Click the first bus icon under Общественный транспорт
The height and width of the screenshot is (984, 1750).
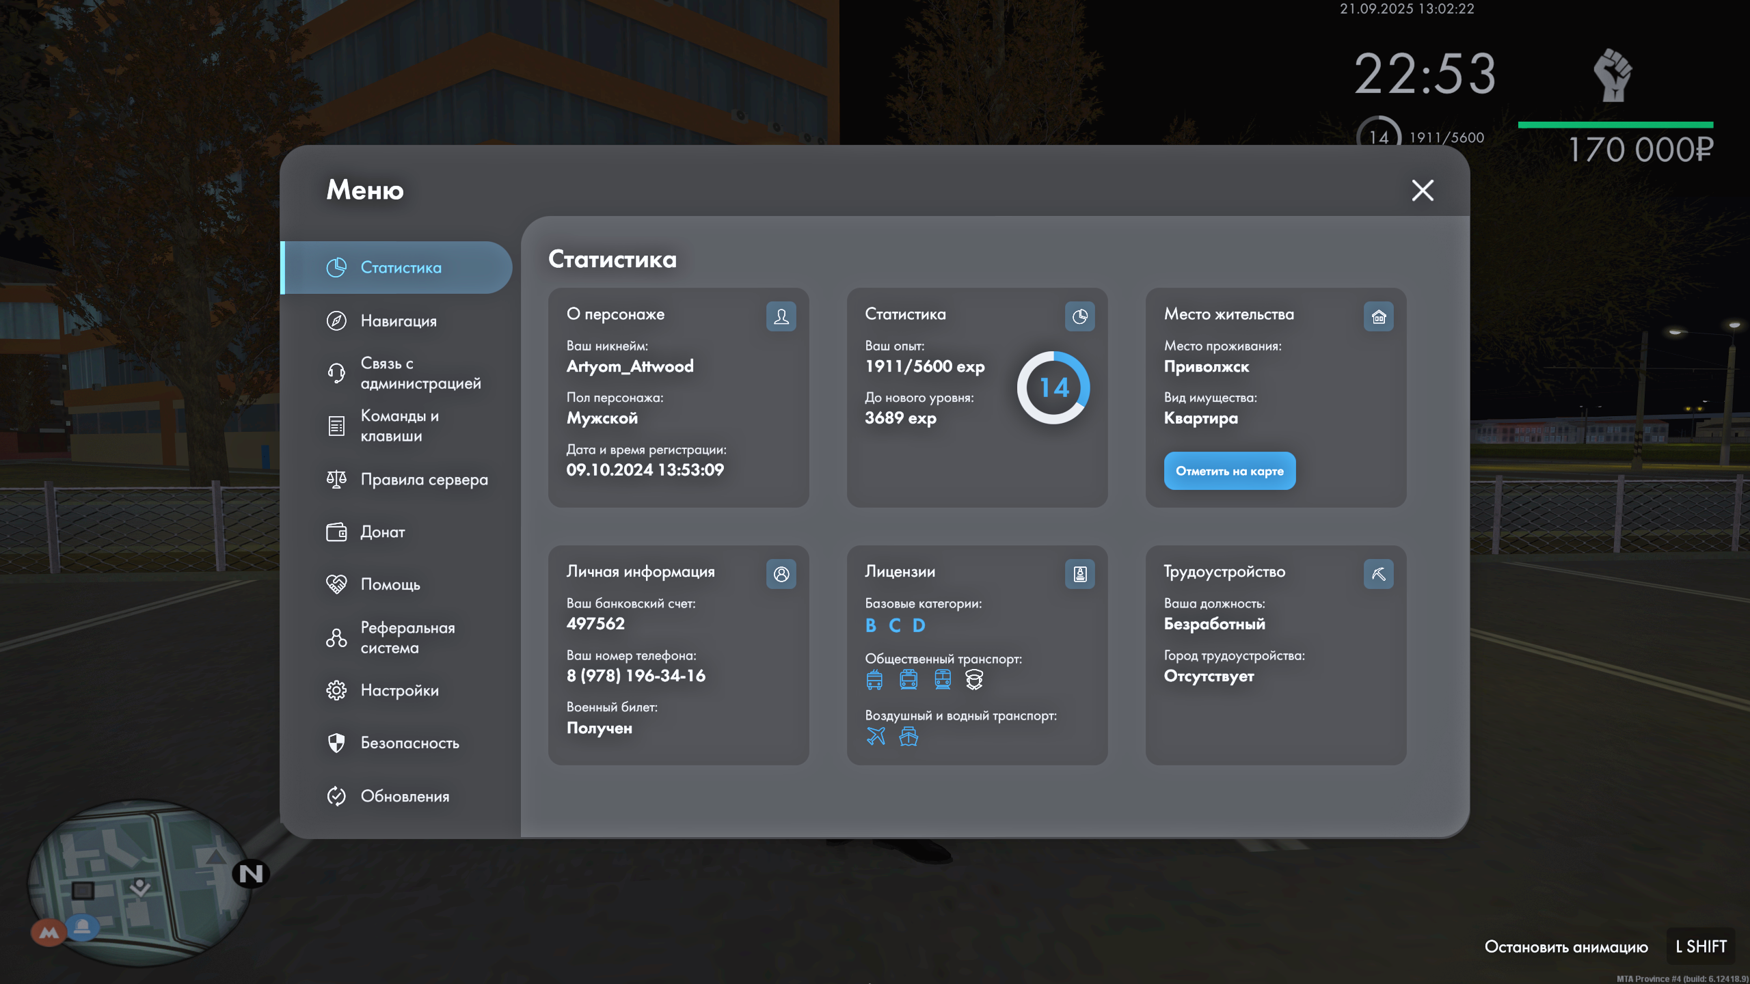[874, 679]
